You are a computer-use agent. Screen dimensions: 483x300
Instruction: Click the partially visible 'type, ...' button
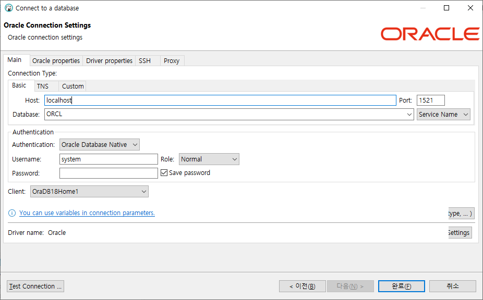(461, 213)
